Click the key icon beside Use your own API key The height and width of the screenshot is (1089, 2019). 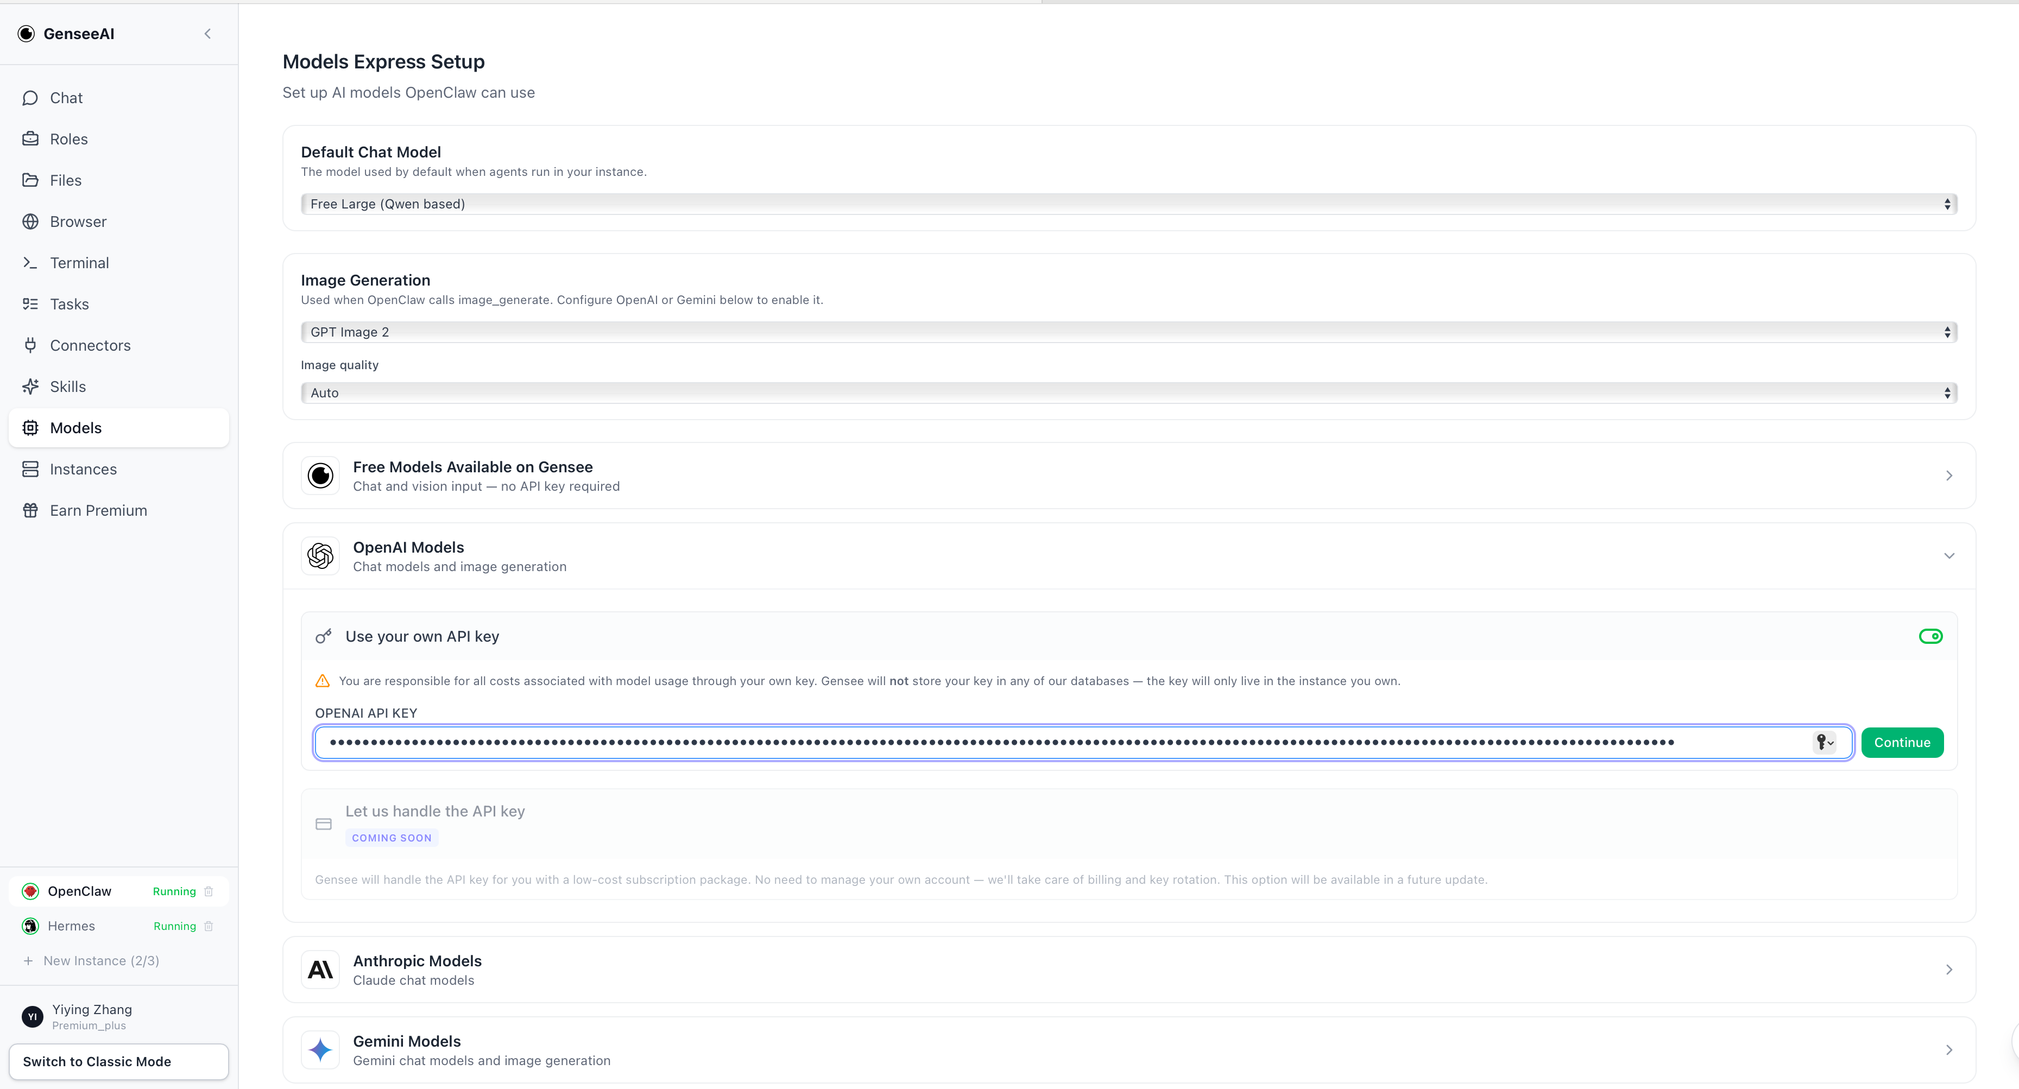(x=323, y=636)
